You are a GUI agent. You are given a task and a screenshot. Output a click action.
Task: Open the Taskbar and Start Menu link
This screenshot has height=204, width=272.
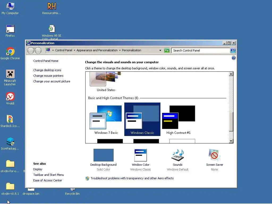point(48,175)
